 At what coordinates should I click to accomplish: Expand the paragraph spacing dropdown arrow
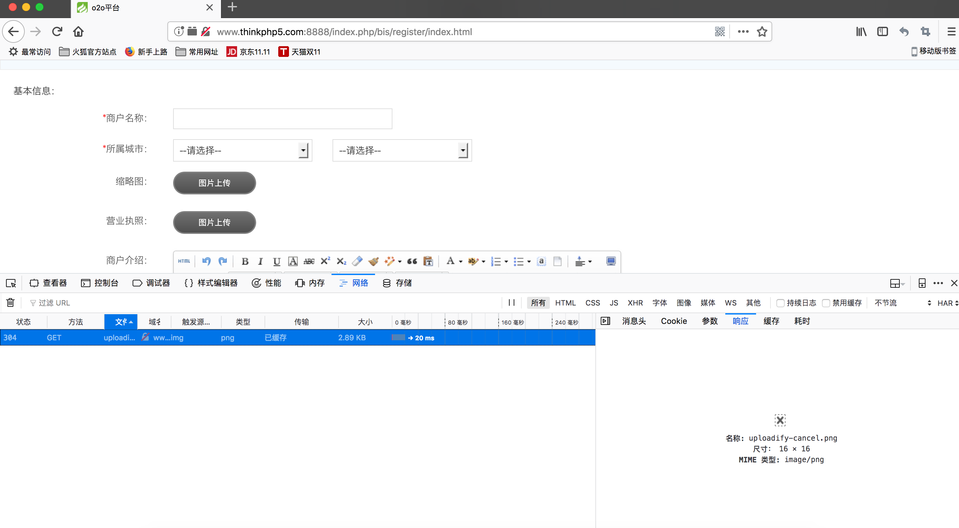tap(590, 262)
